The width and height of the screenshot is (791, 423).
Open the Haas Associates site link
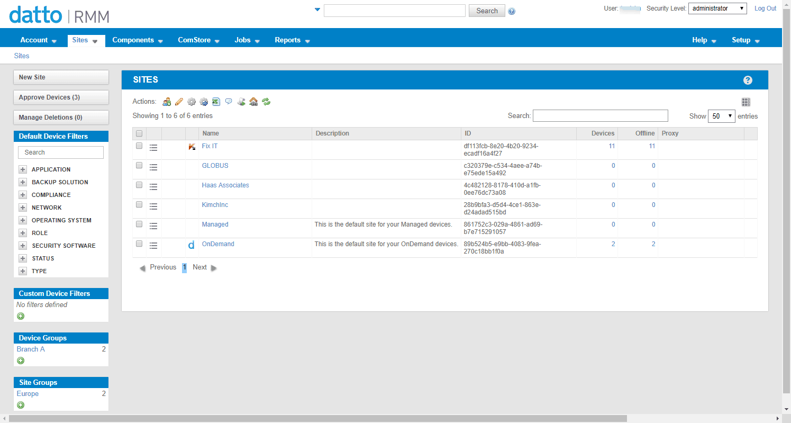pos(225,185)
